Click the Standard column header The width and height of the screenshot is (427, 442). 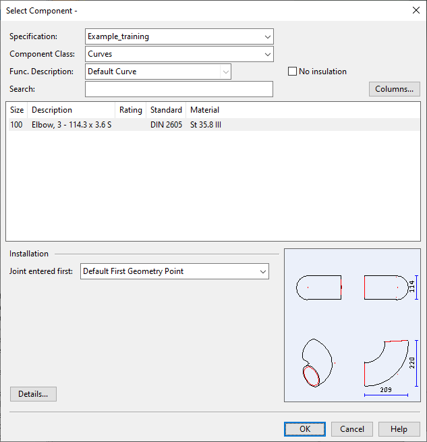click(x=166, y=110)
